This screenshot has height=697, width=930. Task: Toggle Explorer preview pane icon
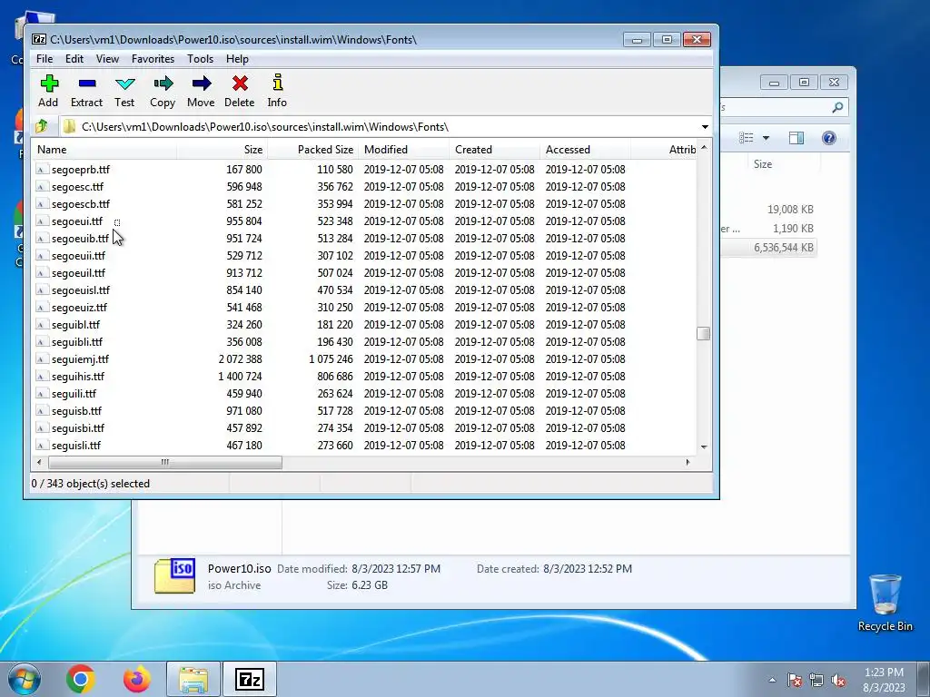click(796, 138)
